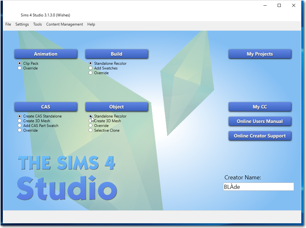Open the Content Management menu
The width and height of the screenshot is (306, 228).
[64, 24]
